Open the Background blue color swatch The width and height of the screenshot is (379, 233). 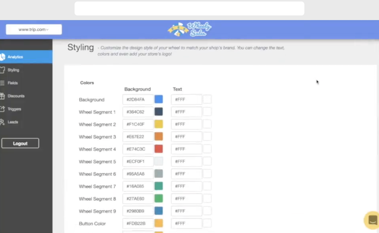[158, 99]
